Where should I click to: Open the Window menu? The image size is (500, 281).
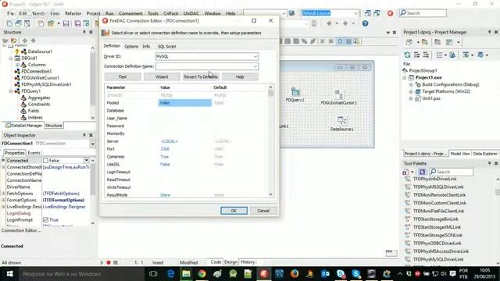coord(212,13)
